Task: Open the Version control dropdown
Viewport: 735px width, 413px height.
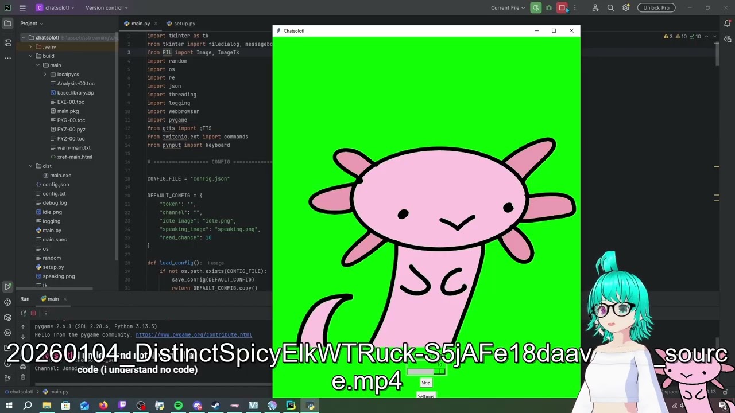Action: point(107,7)
